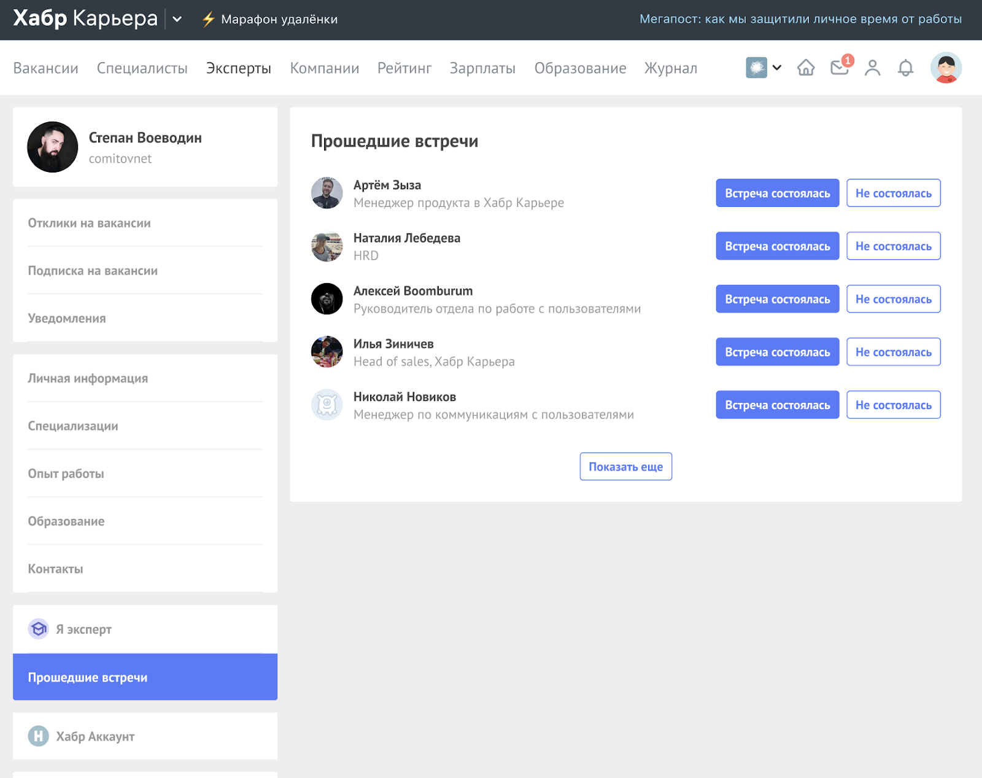The width and height of the screenshot is (982, 778).
Task: Open Илья Зиничев avatar
Action: [x=327, y=352]
